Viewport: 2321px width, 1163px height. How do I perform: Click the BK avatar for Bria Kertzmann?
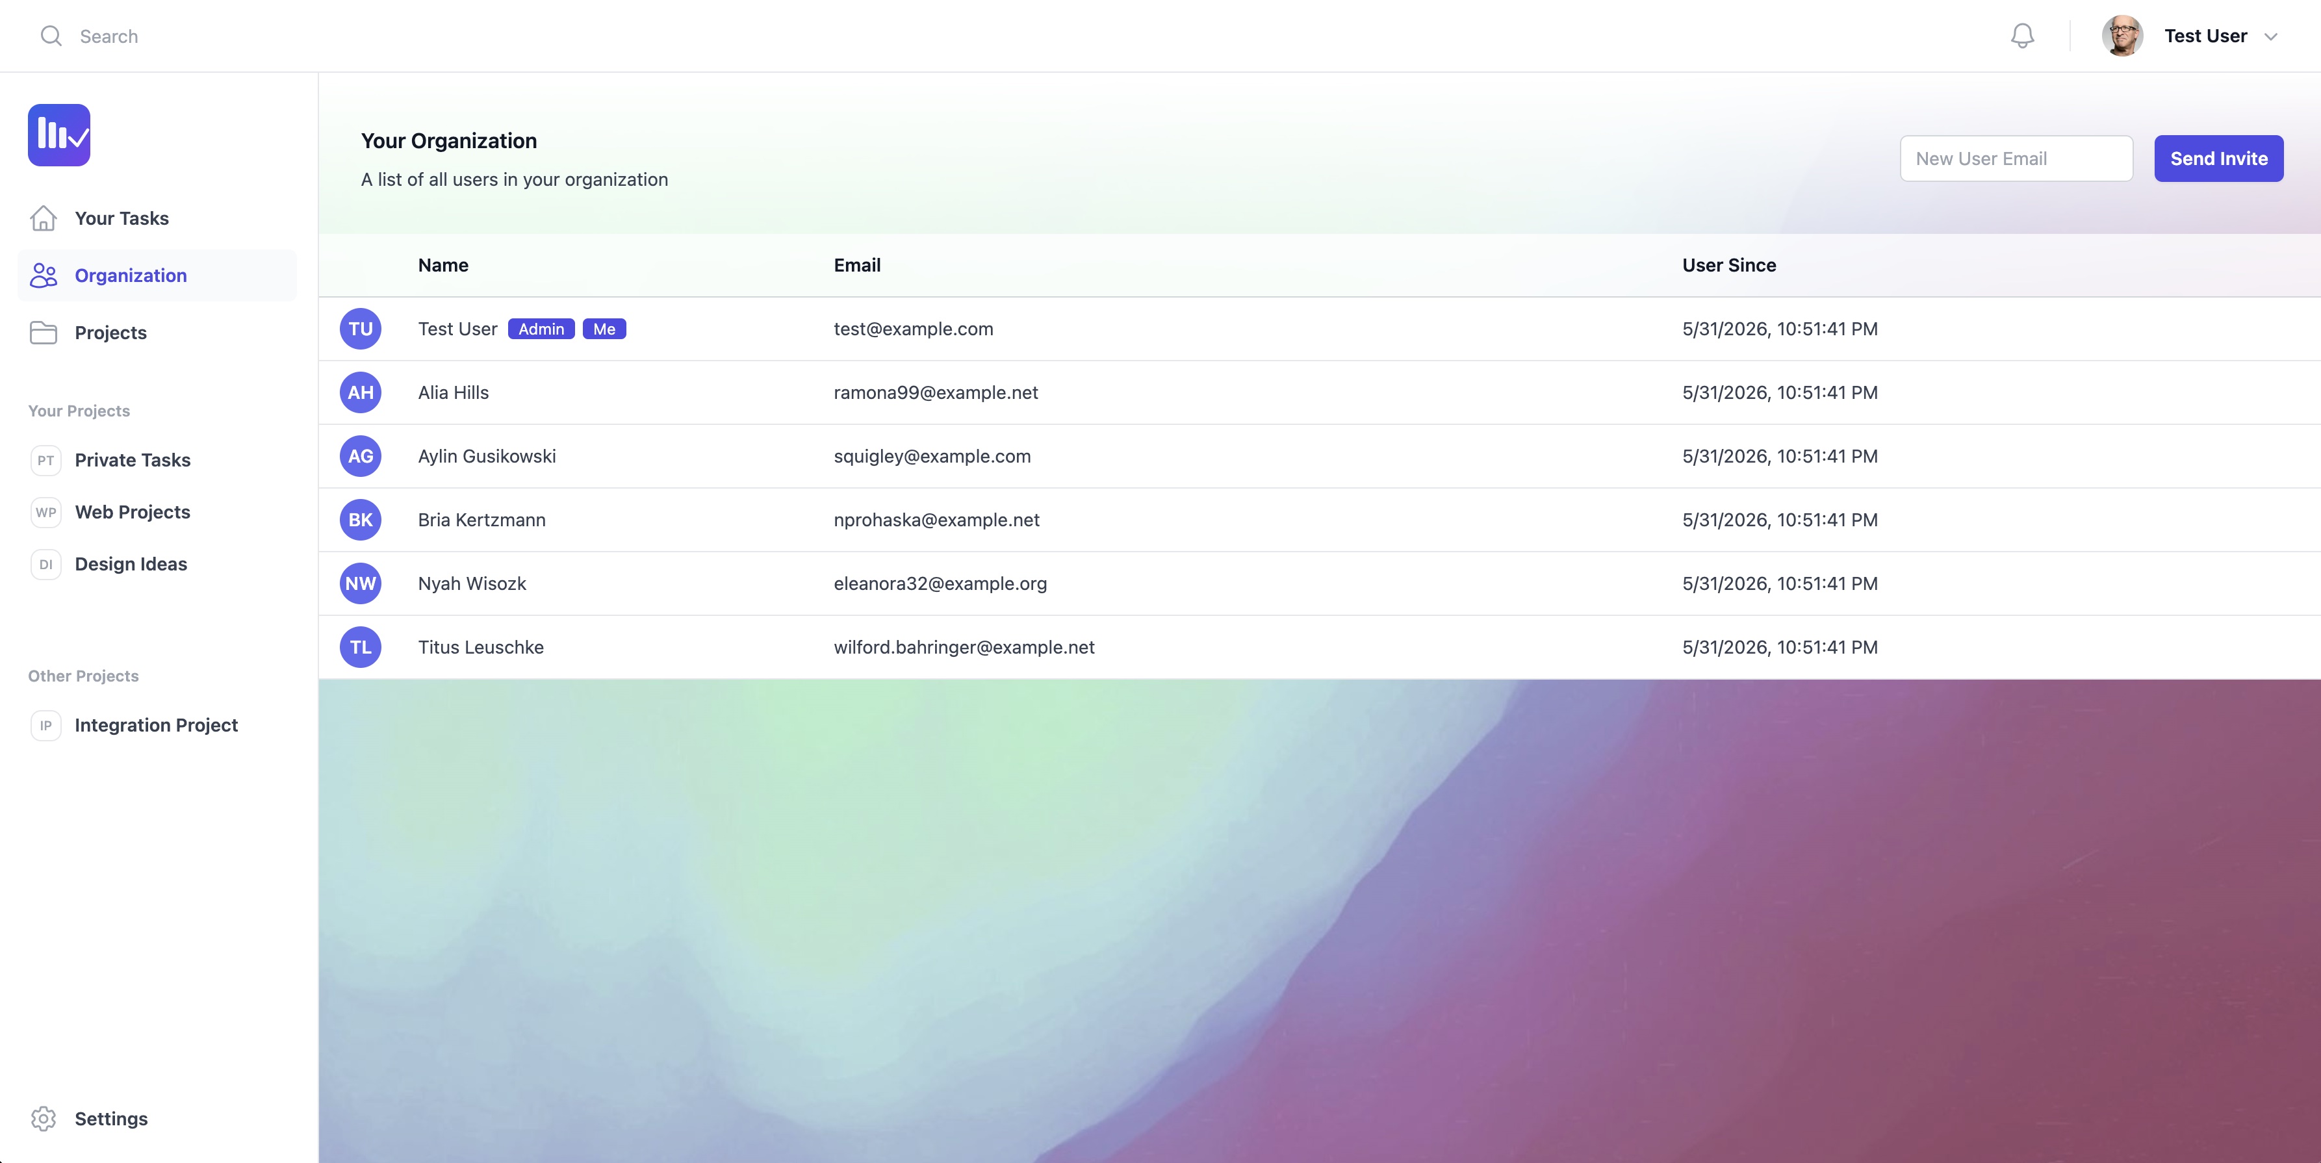[x=361, y=520]
